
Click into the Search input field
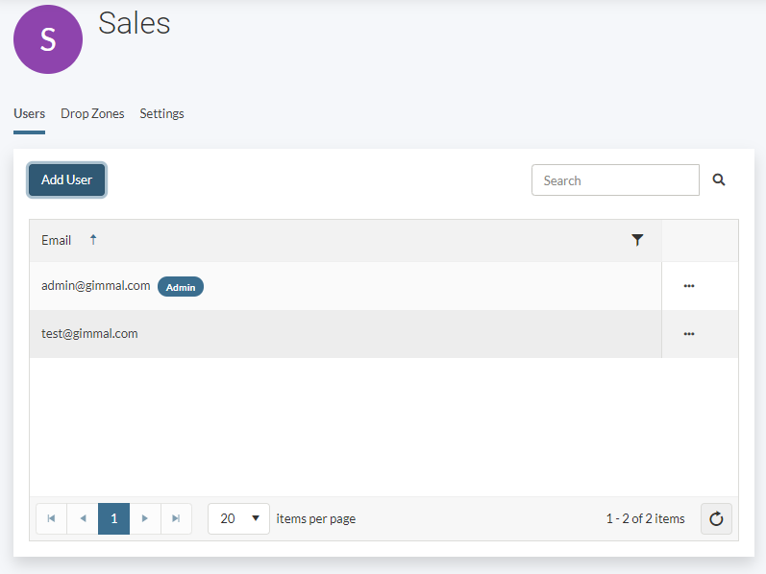coord(615,179)
